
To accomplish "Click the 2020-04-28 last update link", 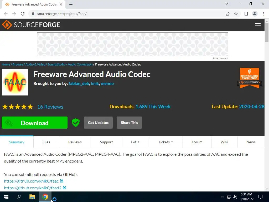I will [x=252, y=107].
